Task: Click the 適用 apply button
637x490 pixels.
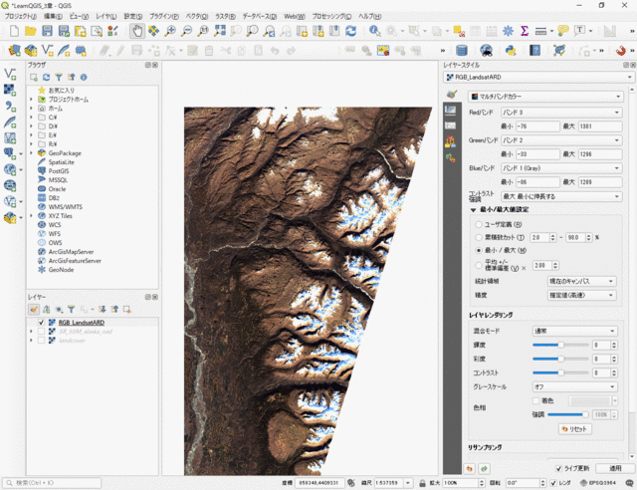Action: (x=615, y=468)
